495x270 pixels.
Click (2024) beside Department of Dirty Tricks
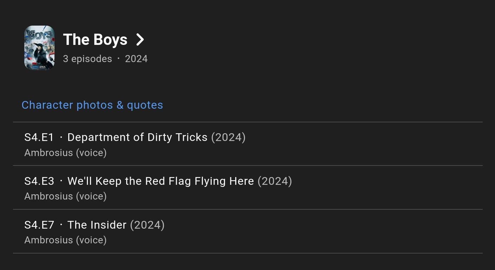(229, 137)
